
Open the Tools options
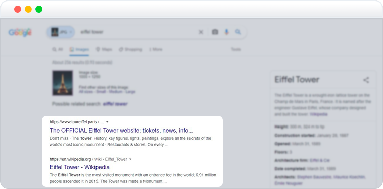[235, 49]
